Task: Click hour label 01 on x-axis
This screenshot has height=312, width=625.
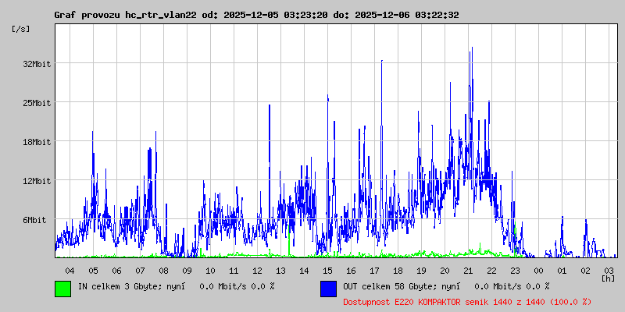Action: [562, 271]
